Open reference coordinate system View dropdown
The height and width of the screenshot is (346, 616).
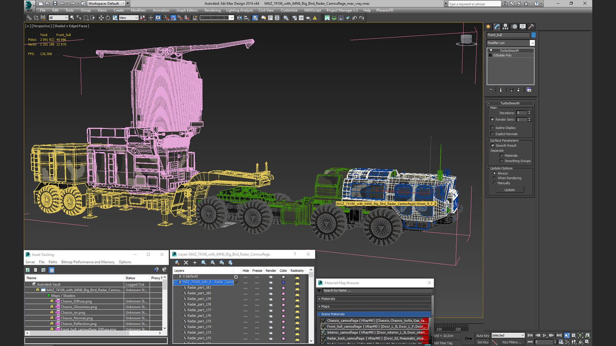point(129,18)
